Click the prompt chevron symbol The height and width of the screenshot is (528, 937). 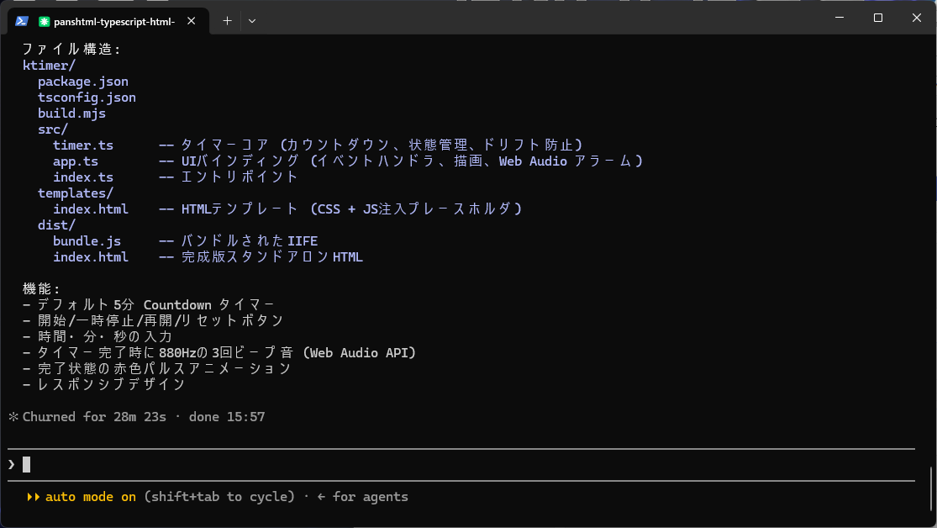(12, 465)
